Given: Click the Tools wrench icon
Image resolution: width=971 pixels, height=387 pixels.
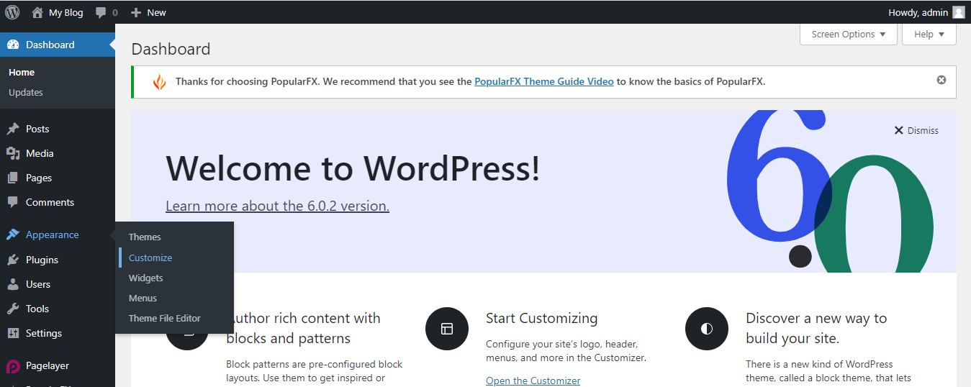Looking at the screenshot, I should pos(13,309).
